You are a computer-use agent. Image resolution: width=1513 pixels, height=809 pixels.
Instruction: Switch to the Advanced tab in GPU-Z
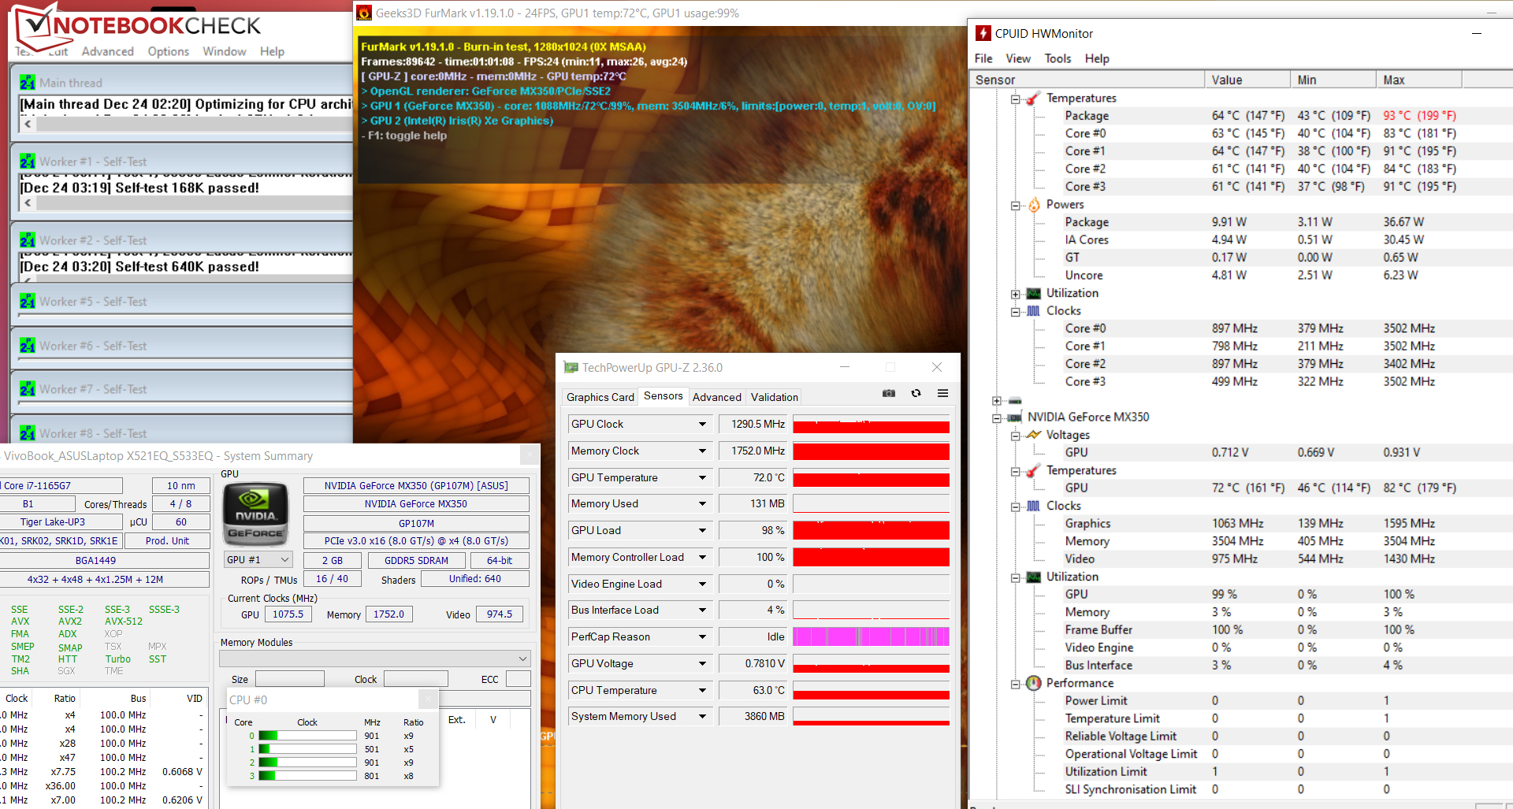[x=717, y=397]
